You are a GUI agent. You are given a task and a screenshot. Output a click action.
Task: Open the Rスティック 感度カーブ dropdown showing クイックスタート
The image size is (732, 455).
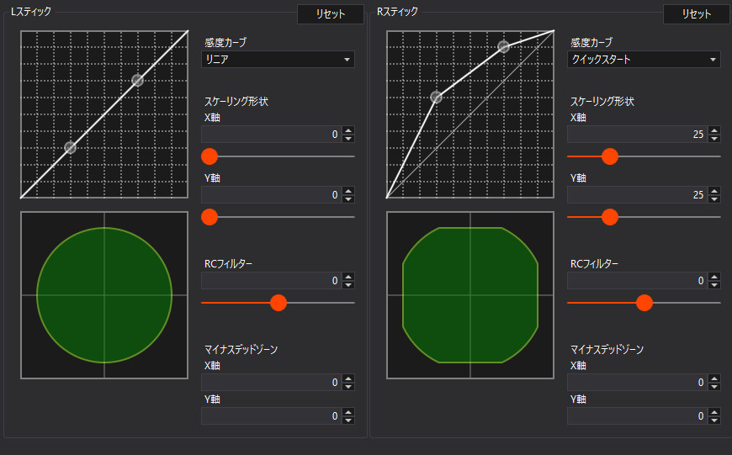(644, 59)
